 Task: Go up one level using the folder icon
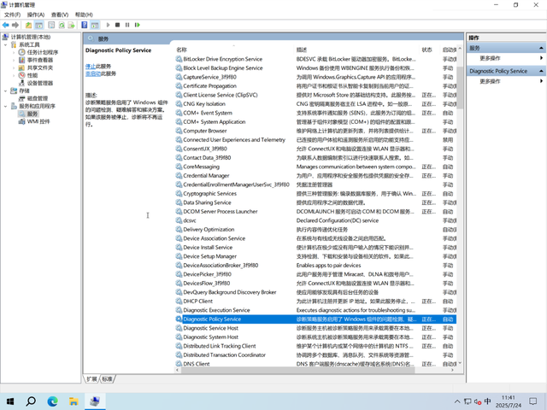coord(28,25)
